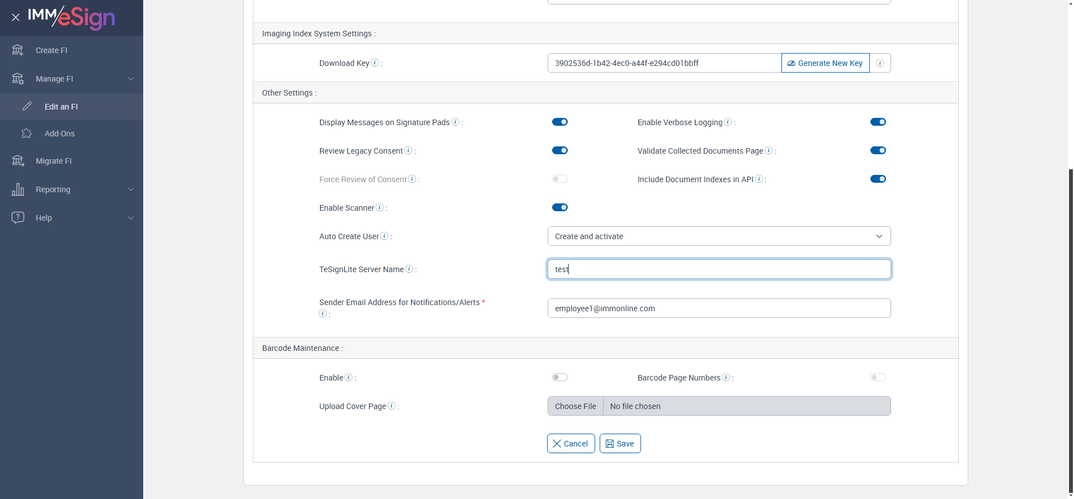Screen dimensions: 1074x499
Task: Click info icon beside TeSignLite Server Name
Action: [409, 269]
